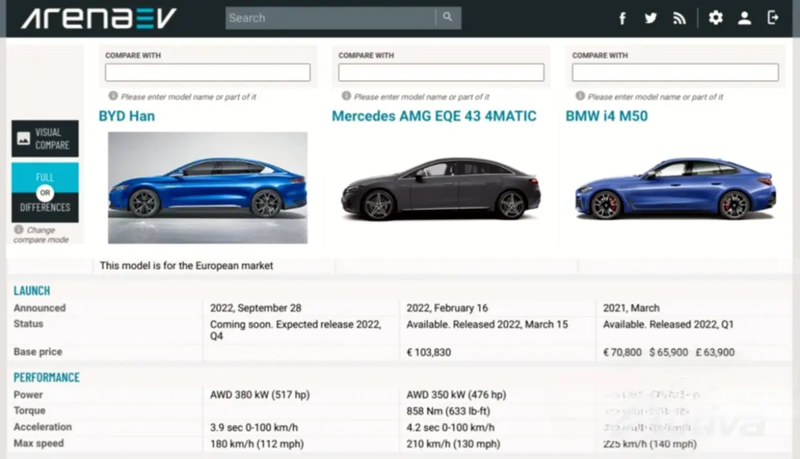
Task: Click 'Available. Released 2022, Q1' status
Action: click(x=669, y=324)
